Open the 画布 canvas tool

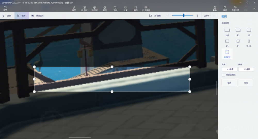click(x=136, y=9)
